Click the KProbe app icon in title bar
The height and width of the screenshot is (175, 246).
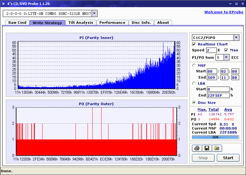[x=3, y=4]
